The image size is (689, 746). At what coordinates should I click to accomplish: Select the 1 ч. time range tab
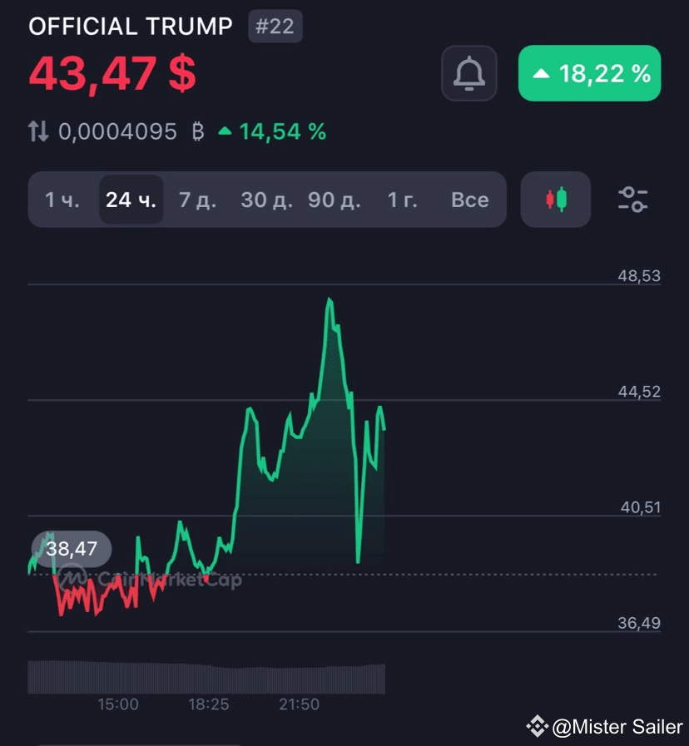tap(62, 200)
